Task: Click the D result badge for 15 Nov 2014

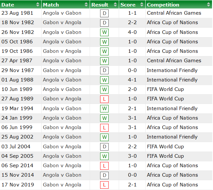Action: point(104,175)
